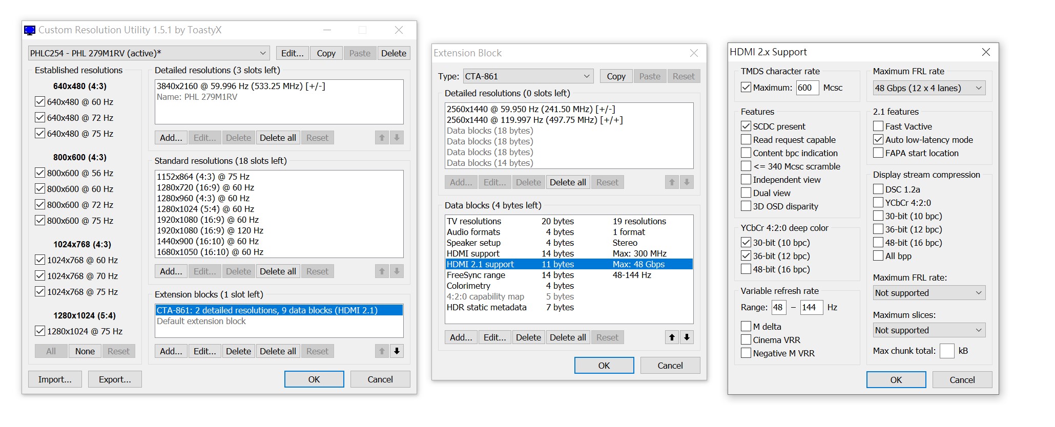This screenshot has height=427, width=1055.
Task: Click the Max chunk total field
Action: click(x=947, y=351)
